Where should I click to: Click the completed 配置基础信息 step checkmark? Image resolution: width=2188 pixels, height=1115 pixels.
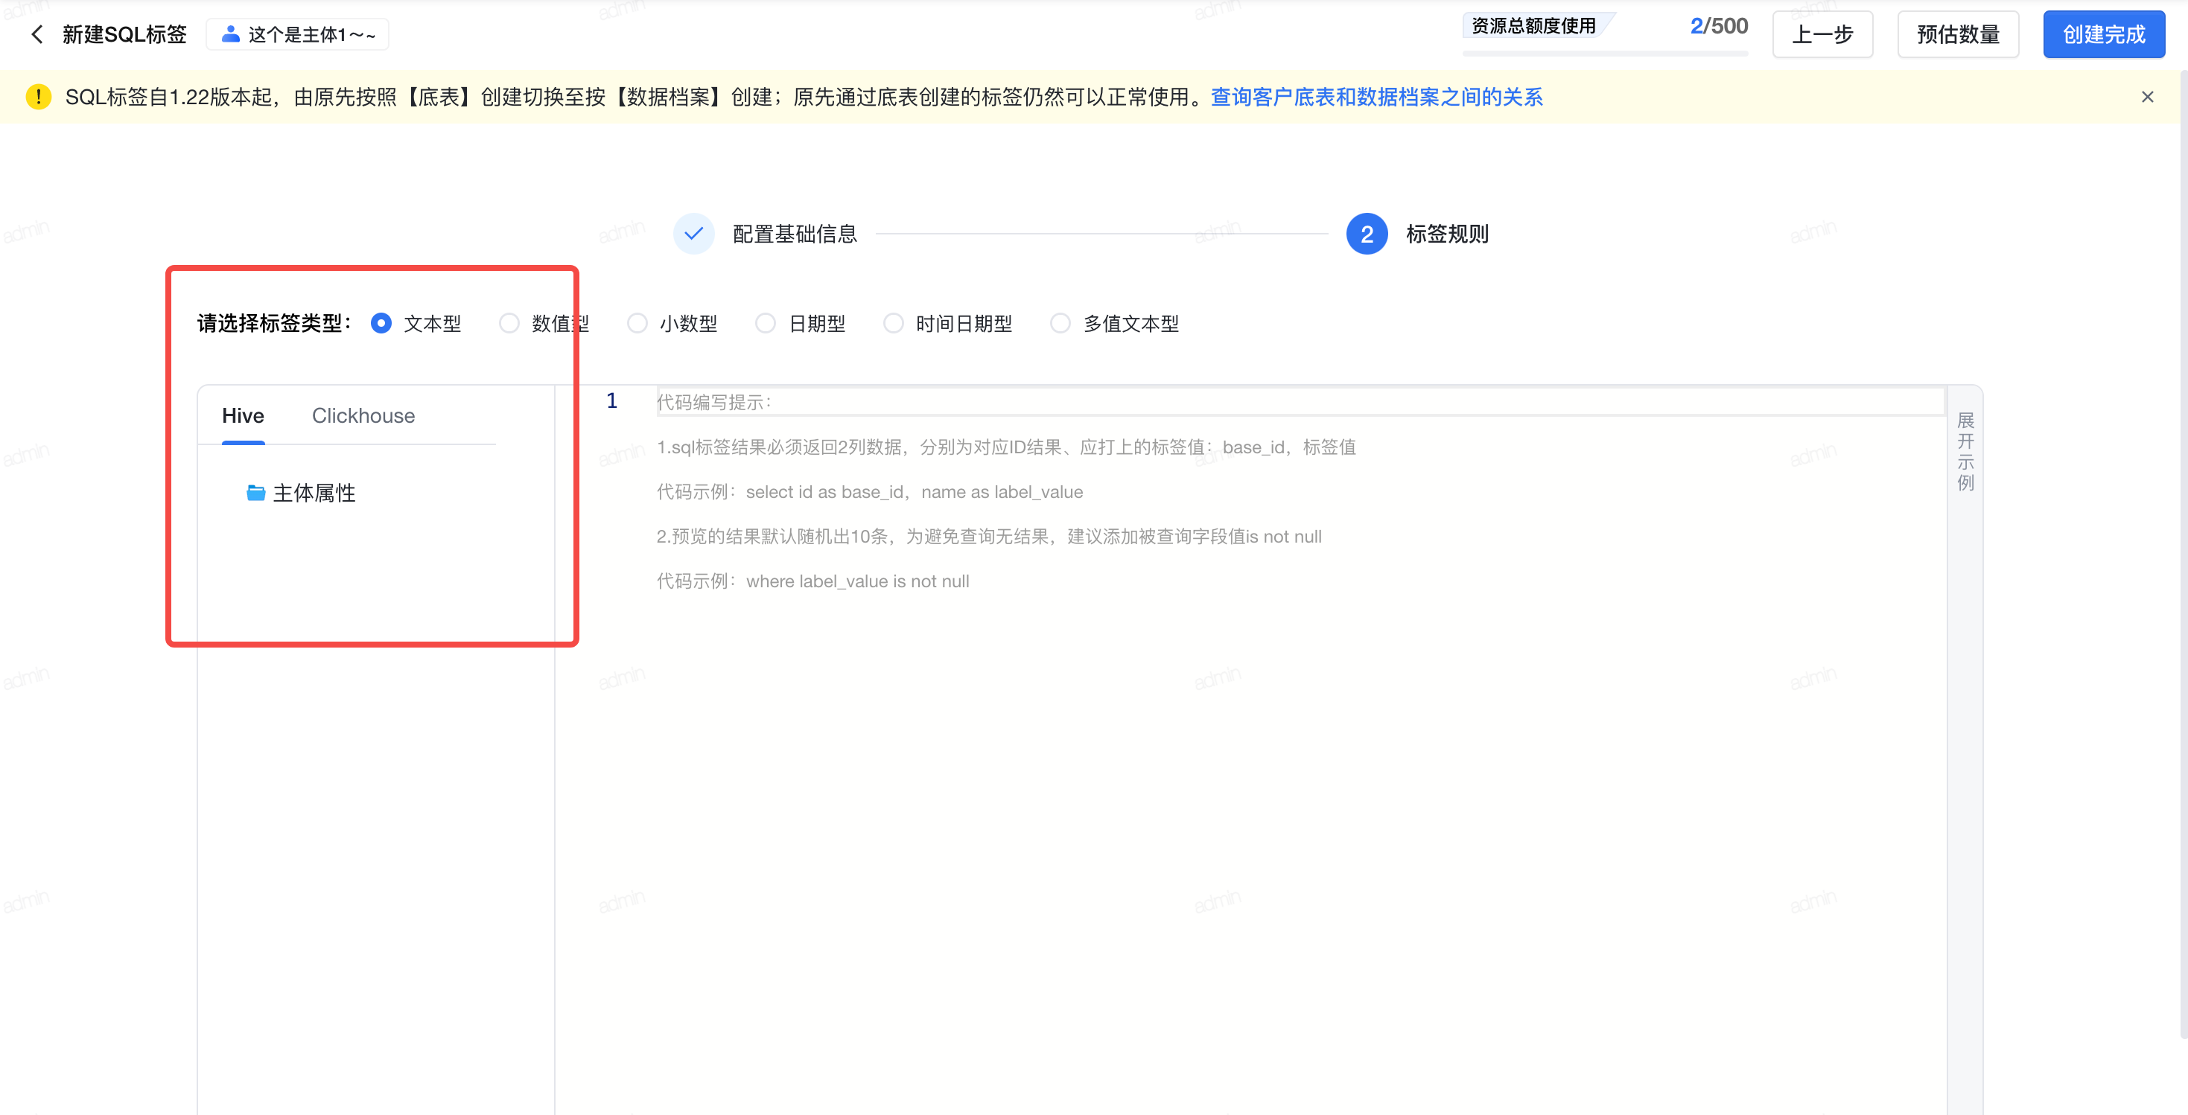tap(694, 234)
